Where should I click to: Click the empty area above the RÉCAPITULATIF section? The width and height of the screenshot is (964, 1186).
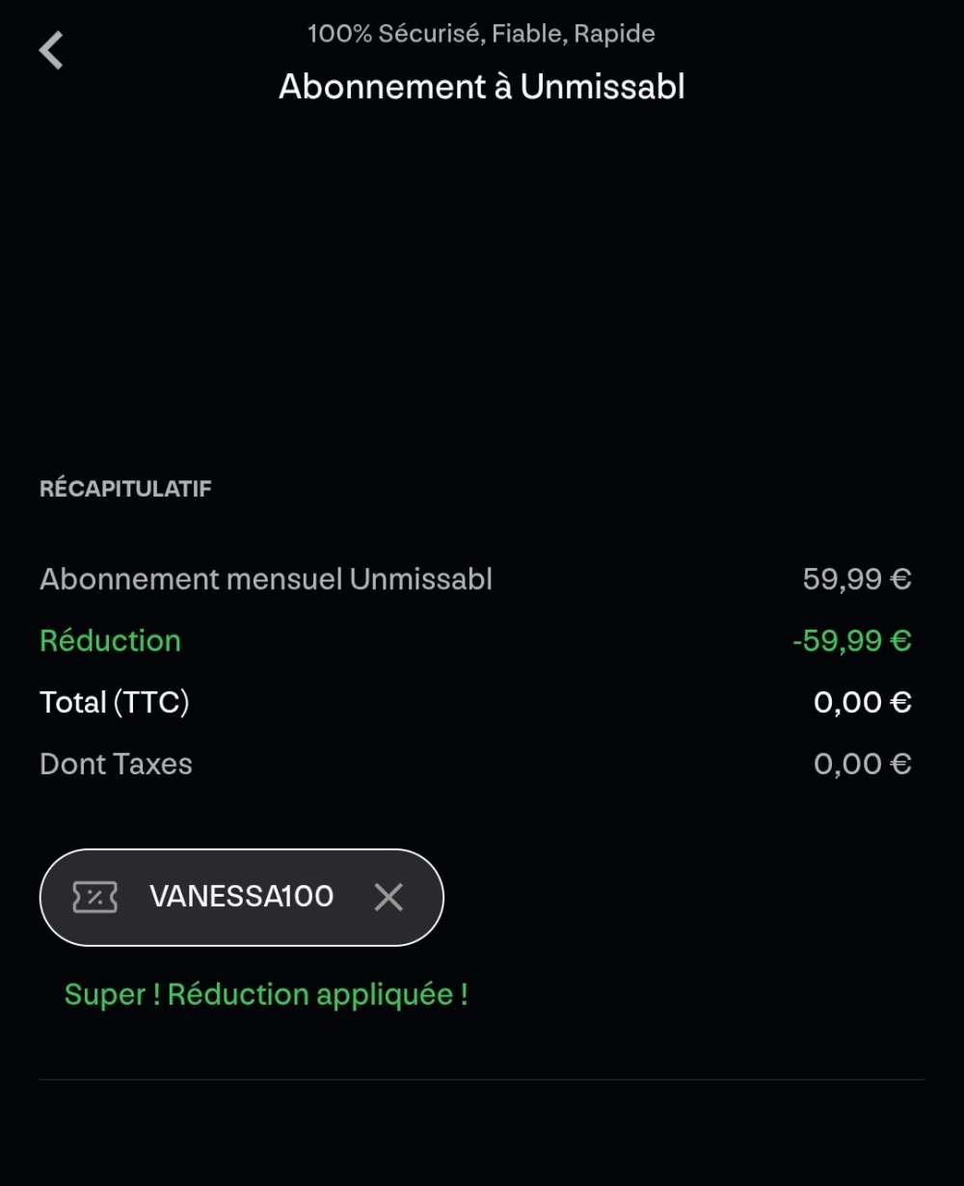click(x=481, y=289)
